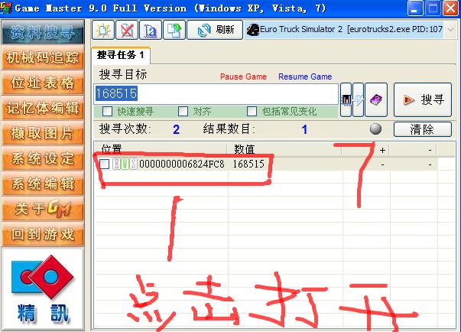The width and height of the screenshot is (461, 332).
Task: Toggle the 对齐 checkbox
Action: tap(183, 112)
